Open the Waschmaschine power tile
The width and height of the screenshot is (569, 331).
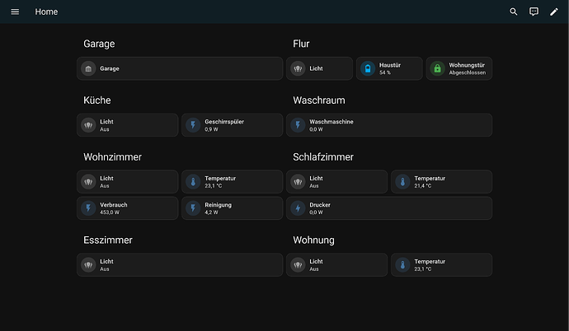pos(388,125)
